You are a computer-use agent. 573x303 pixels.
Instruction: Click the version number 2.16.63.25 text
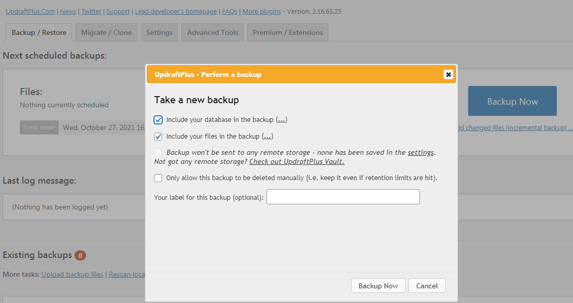[327, 11]
